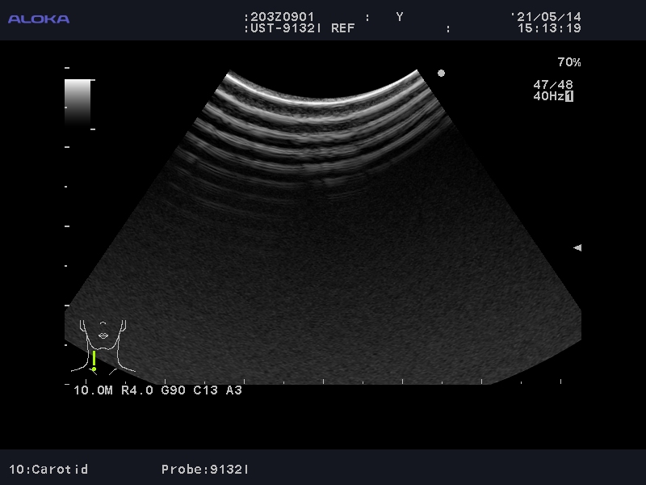Select the neck body mark pictogram

pos(103,344)
